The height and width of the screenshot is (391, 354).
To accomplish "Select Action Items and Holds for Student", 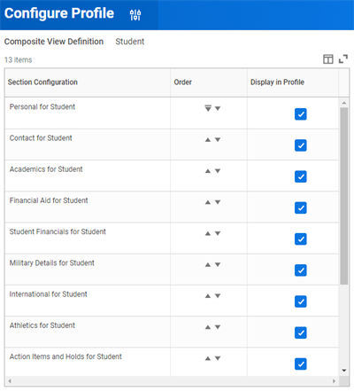I will pyautogui.click(x=65, y=356).
